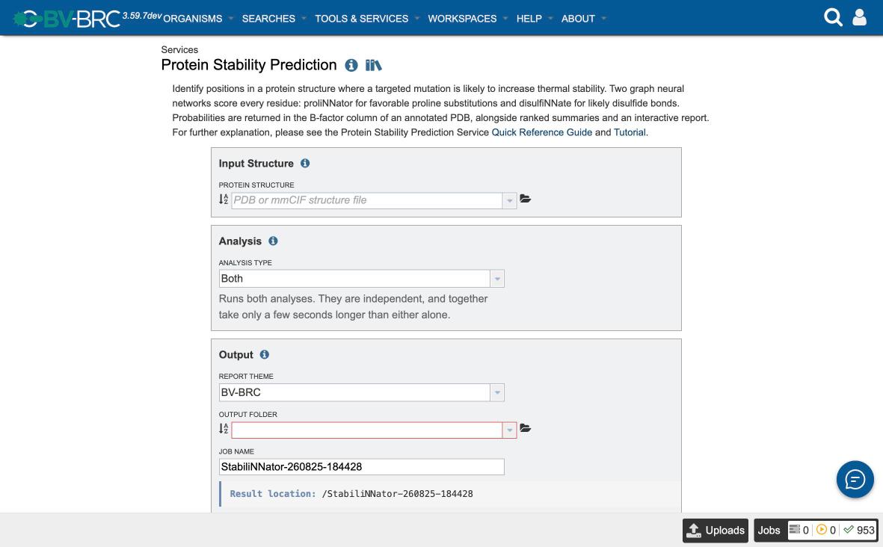Click the Output info icon

pyautogui.click(x=264, y=354)
